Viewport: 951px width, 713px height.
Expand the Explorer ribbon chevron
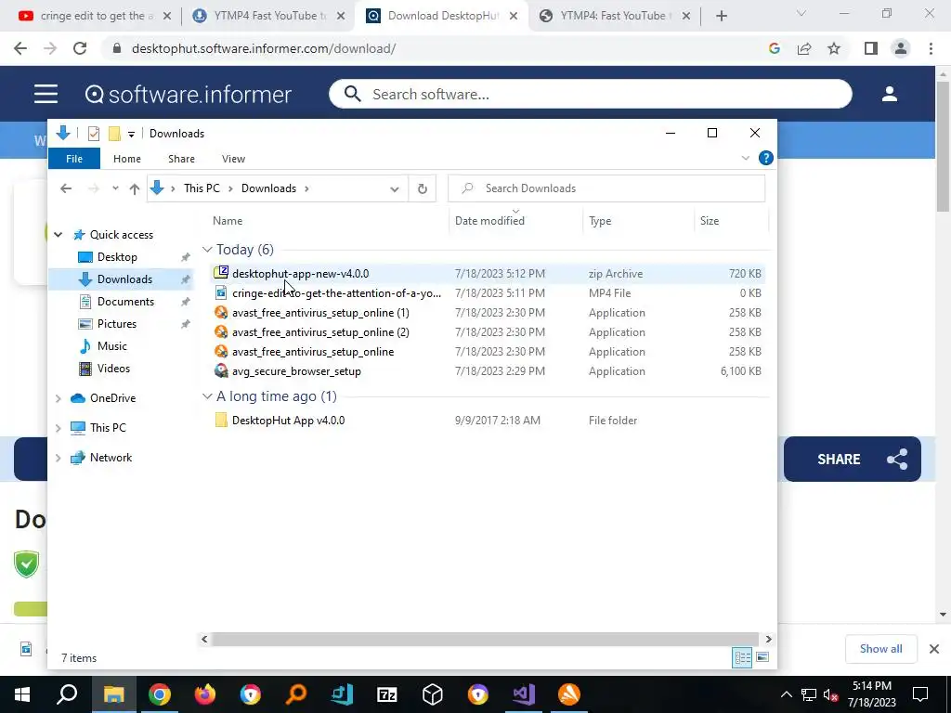coord(746,158)
